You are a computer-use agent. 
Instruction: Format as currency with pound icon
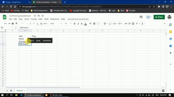pos(30,24)
